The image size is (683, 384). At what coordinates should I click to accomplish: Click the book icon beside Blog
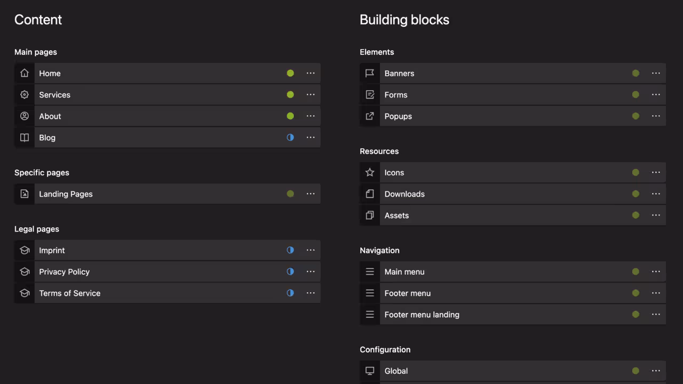coord(24,137)
